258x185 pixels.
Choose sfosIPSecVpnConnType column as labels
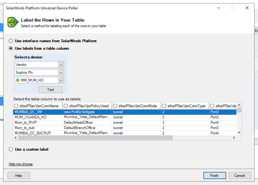tap(164, 106)
